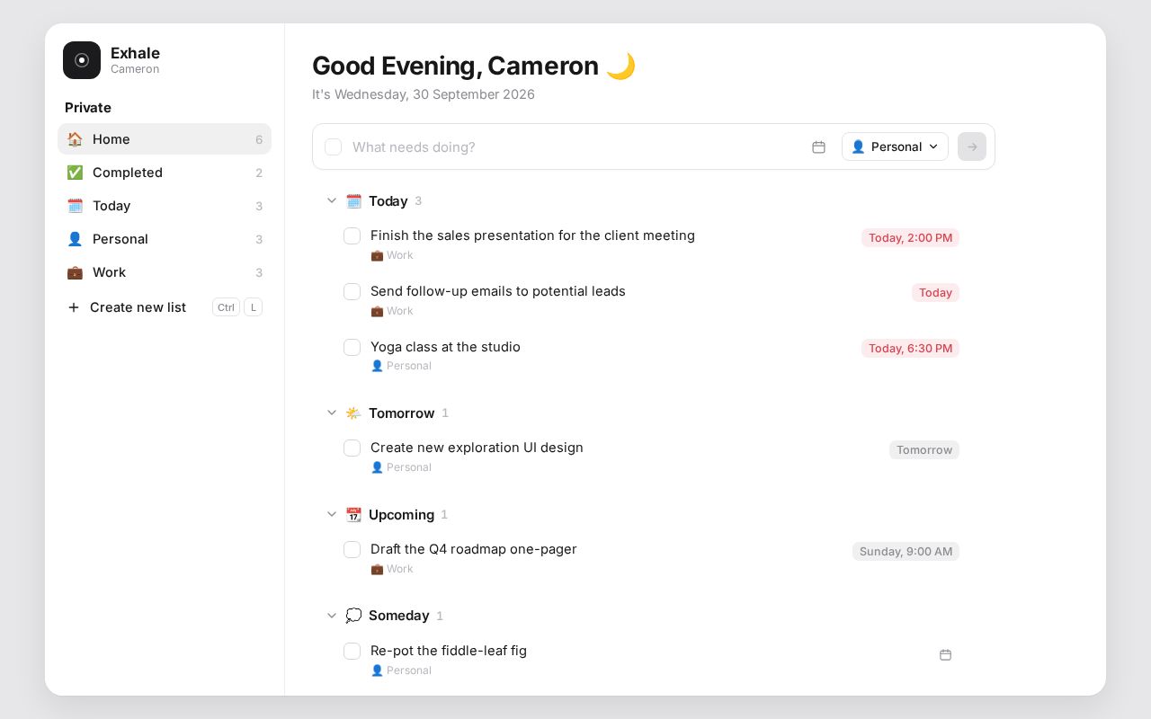Open the Work list in the sidebar

click(165, 272)
